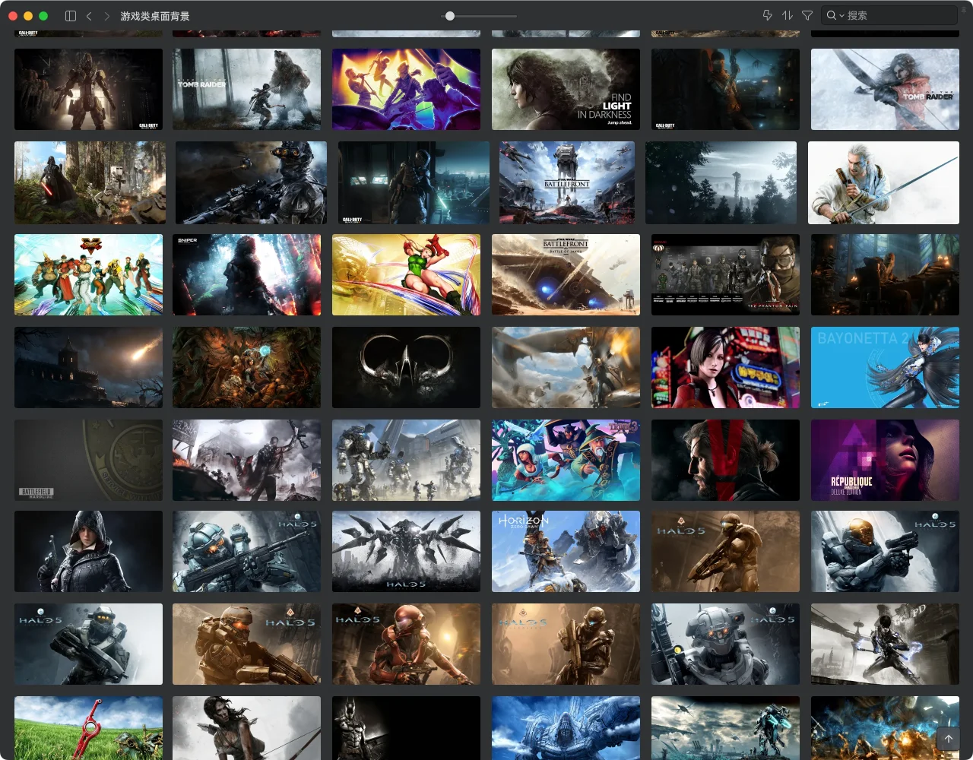Screen dimensions: 973x760
Task: Click the scroll-to-top arrow button
Action: pyautogui.click(x=949, y=738)
